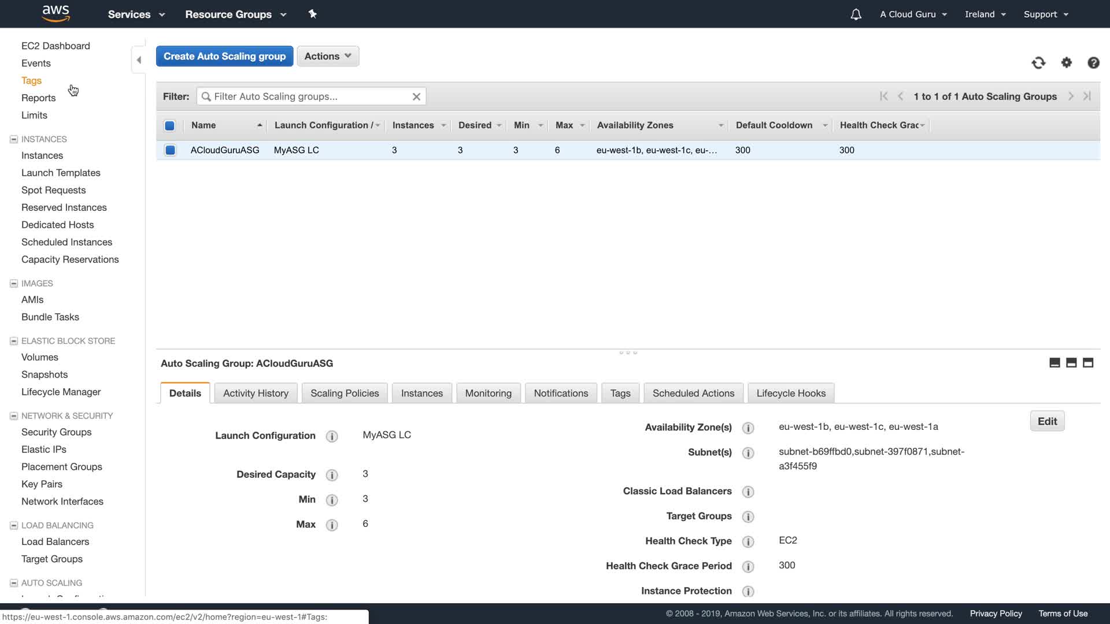Screen dimensions: 1110x624
Task: Open the Activity History tab
Action: [256, 393]
